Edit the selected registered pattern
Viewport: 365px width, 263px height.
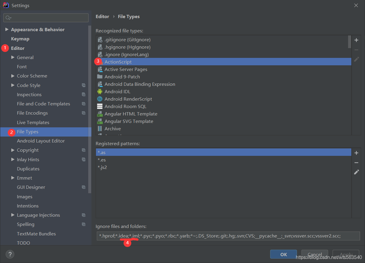(356, 172)
